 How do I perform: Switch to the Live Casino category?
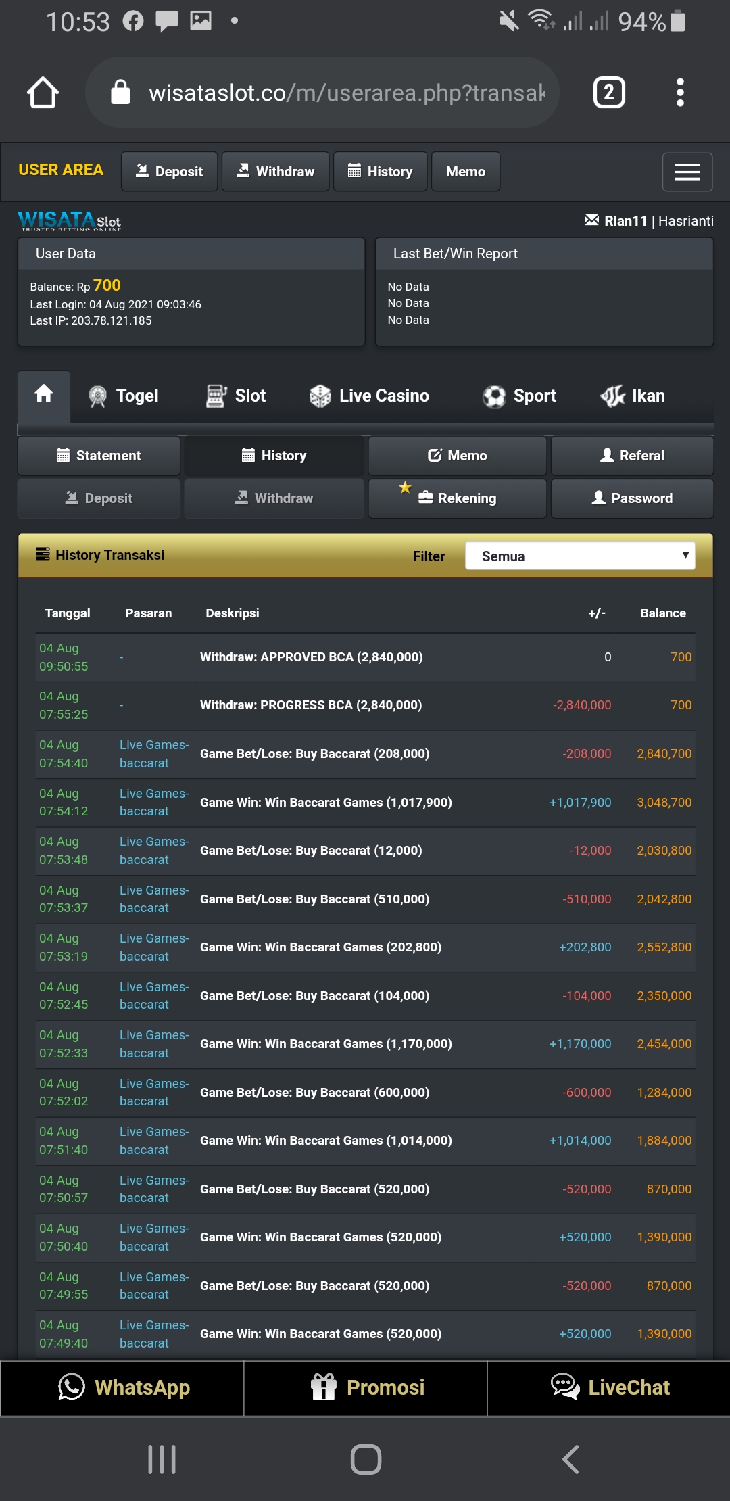point(369,396)
